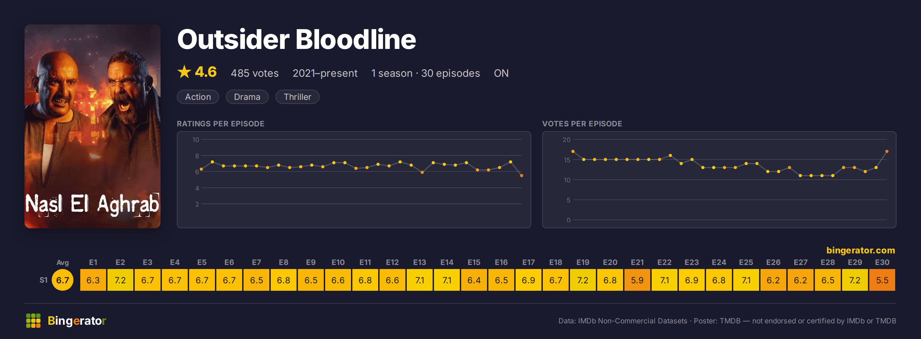This screenshot has width=921, height=339.
Task: Click the S1 average 6.7 circle
Action: 63,280
